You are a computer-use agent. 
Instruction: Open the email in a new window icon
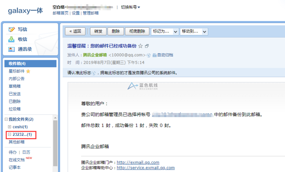click(x=147, y=46)
